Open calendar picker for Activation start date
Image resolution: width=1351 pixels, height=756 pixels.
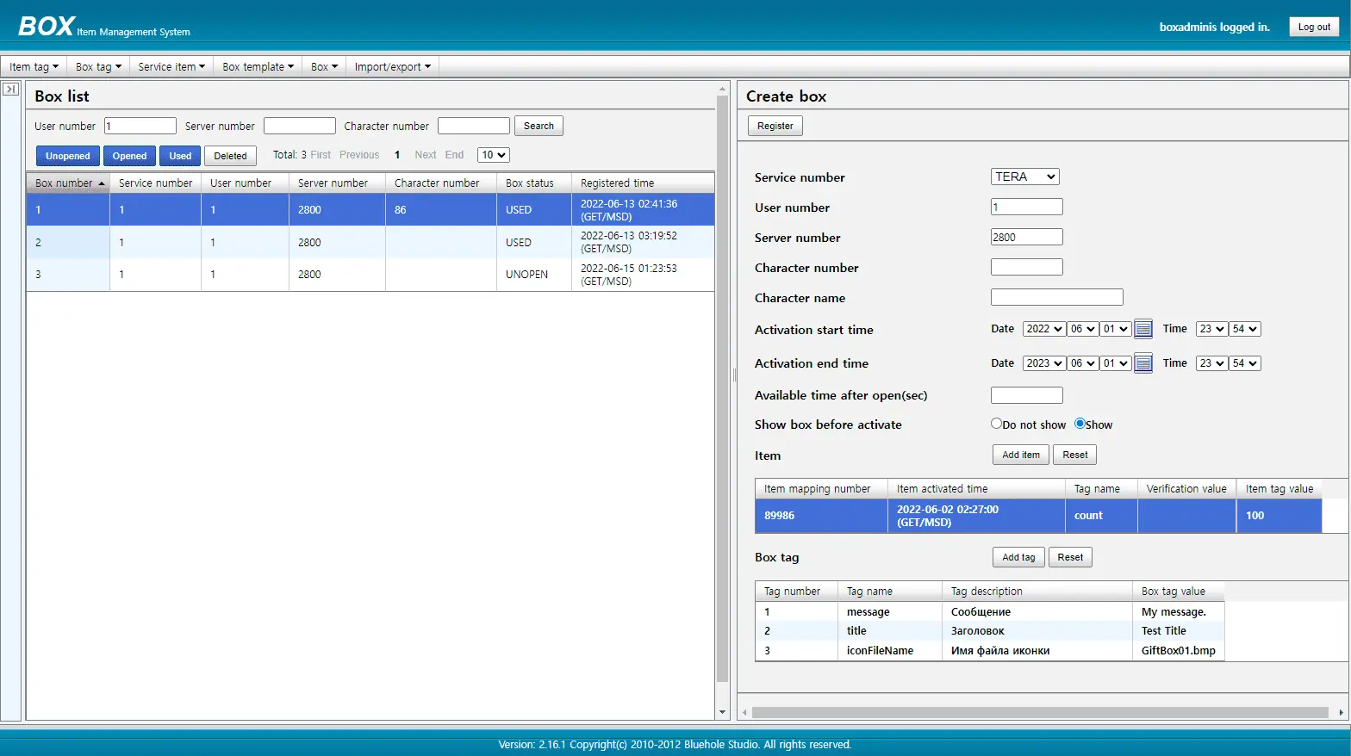click(1143, 329)
